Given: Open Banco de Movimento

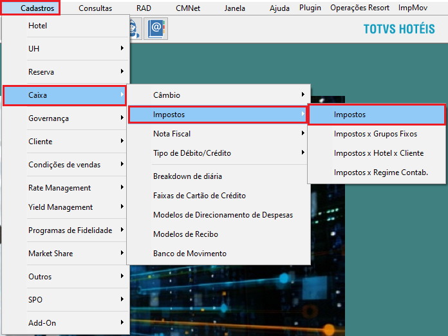Looking at the screenshot, I should pos(218,254).
